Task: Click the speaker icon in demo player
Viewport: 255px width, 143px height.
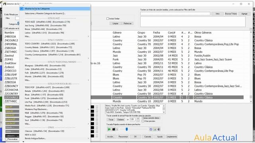Action: tap(159, 129)
